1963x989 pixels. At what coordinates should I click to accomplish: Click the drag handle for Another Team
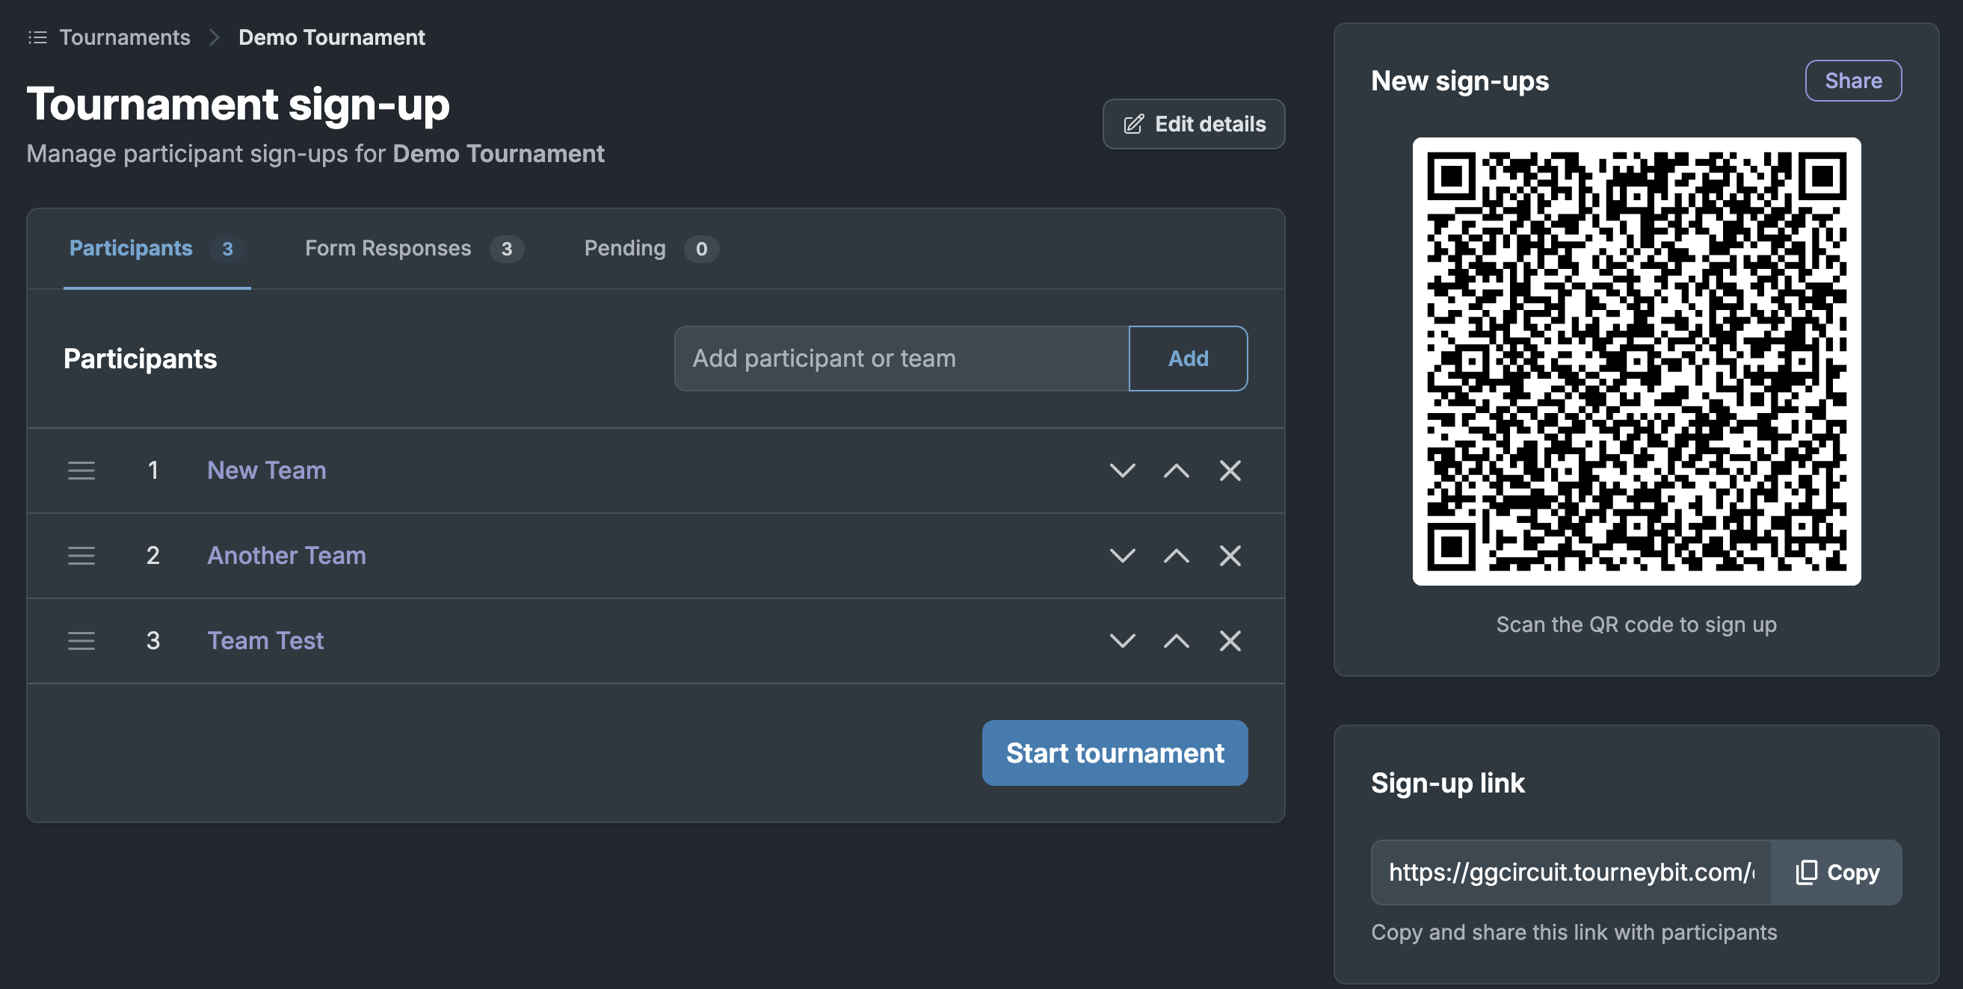tap(81, 556)
